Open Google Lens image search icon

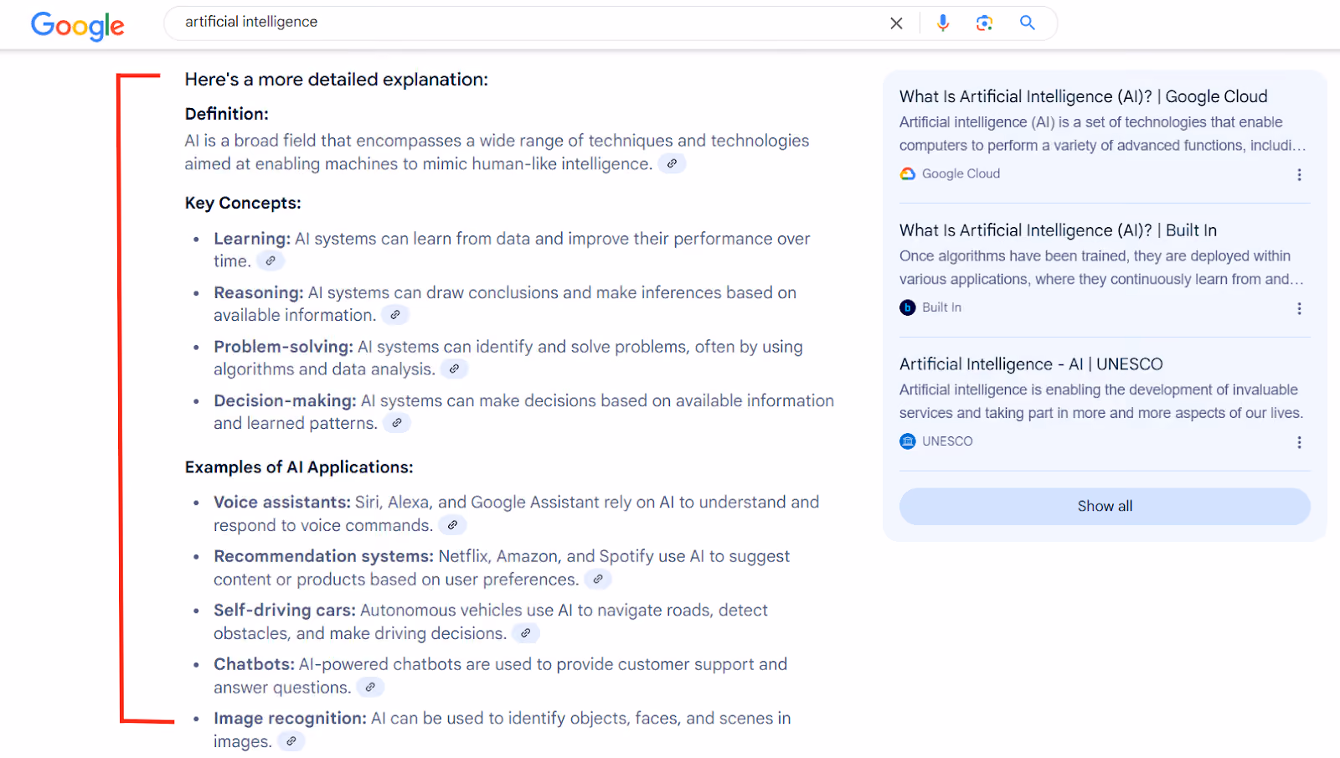click(x=985, y=23)
